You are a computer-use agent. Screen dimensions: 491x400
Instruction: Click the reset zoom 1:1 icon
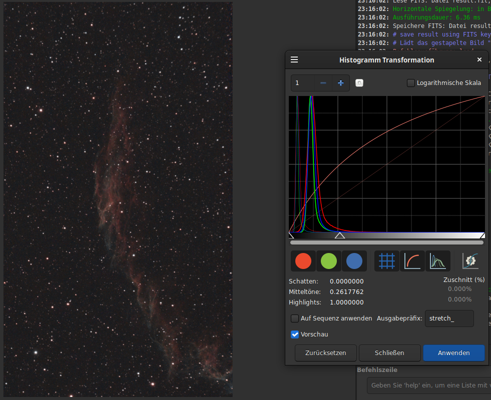pyautogui.click(x=359, y=83)
